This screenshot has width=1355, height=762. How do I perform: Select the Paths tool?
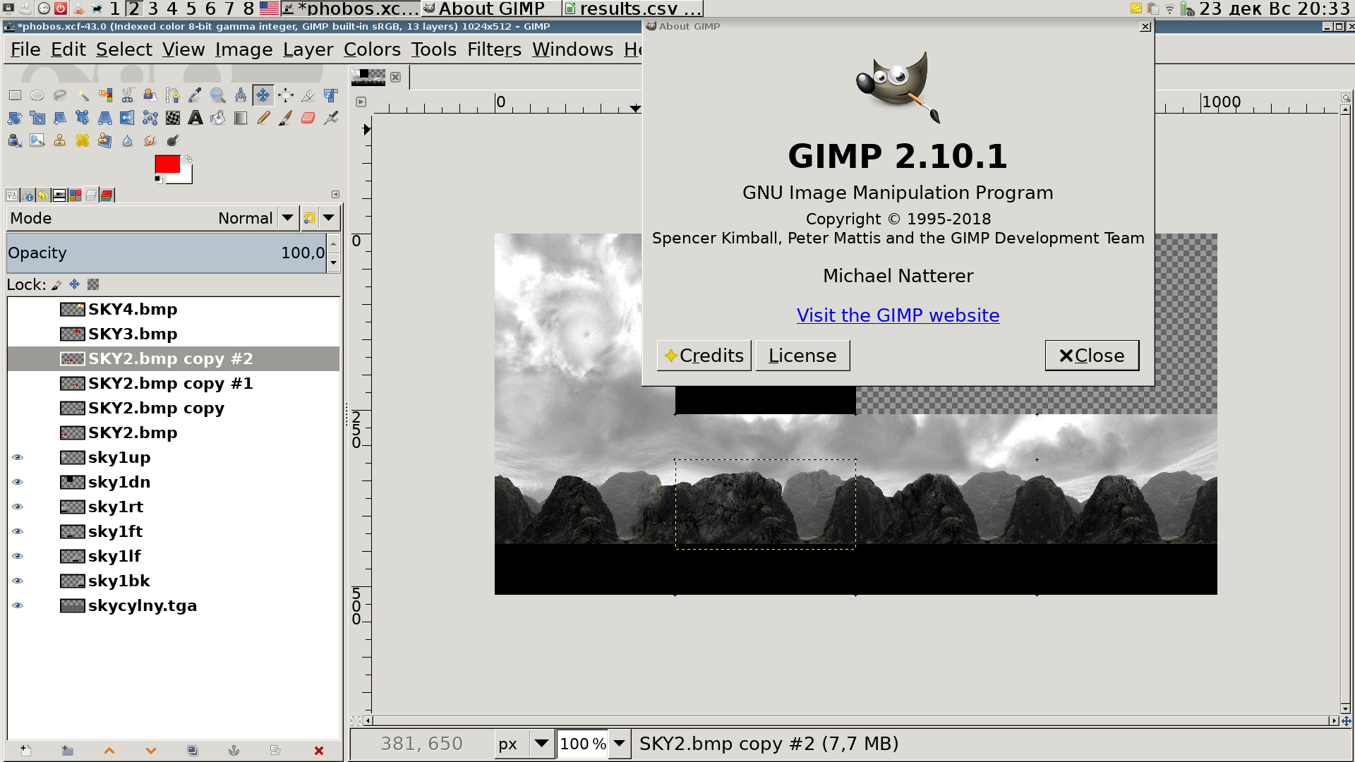(x=172, y=95)
